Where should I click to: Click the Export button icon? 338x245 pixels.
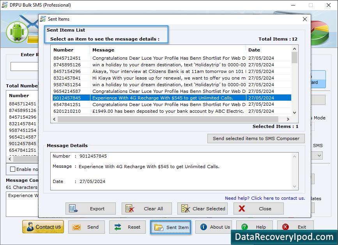point(73,209)
